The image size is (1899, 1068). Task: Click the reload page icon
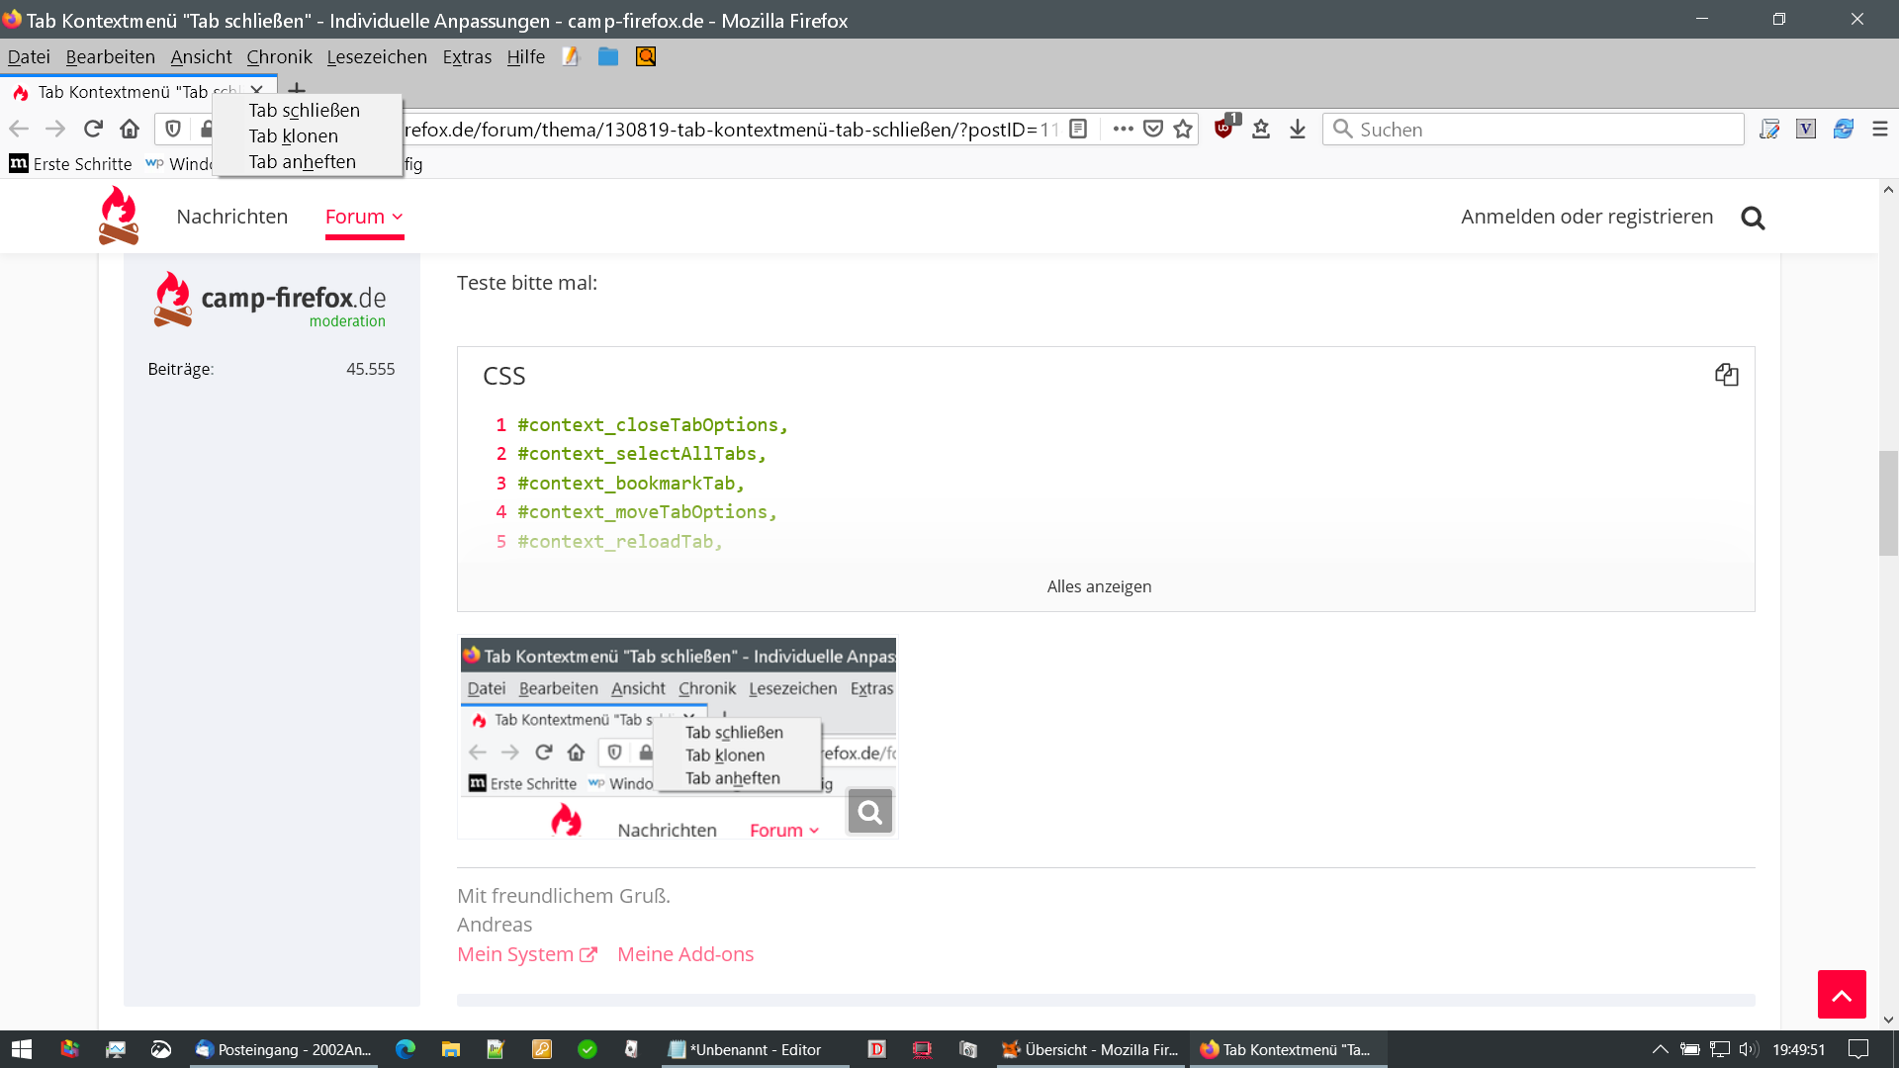point(93,130)
